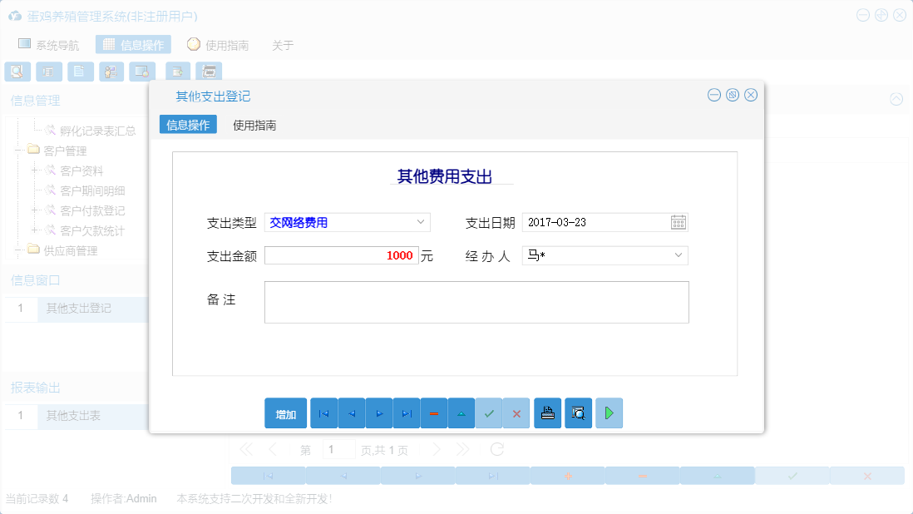The width and height of the screenshot is (913, 514).
Task: Open the export toolbar icon
Action: point(176,72)
